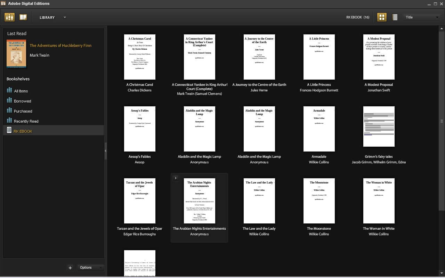
Task: Open The Moonstone book thumbnail
Action: point(319,201)
